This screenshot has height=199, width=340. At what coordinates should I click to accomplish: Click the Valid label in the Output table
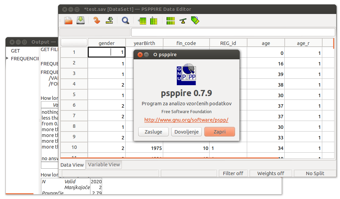click(70, 182)
